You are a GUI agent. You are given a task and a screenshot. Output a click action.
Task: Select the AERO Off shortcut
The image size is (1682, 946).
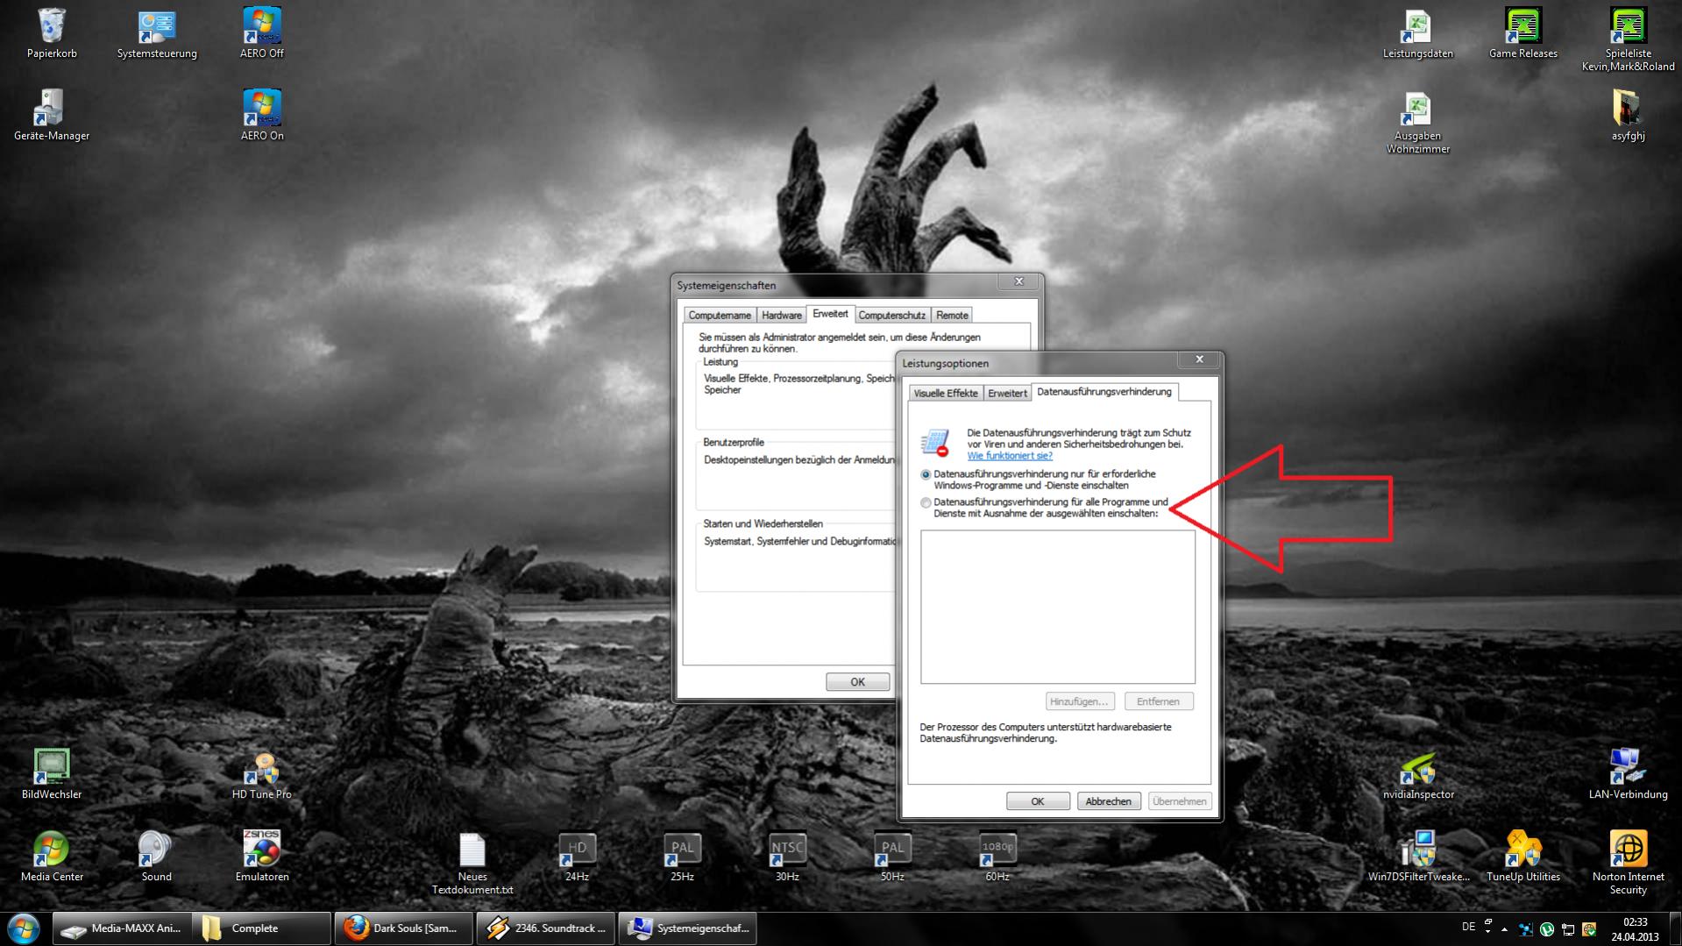pos(262,33)
